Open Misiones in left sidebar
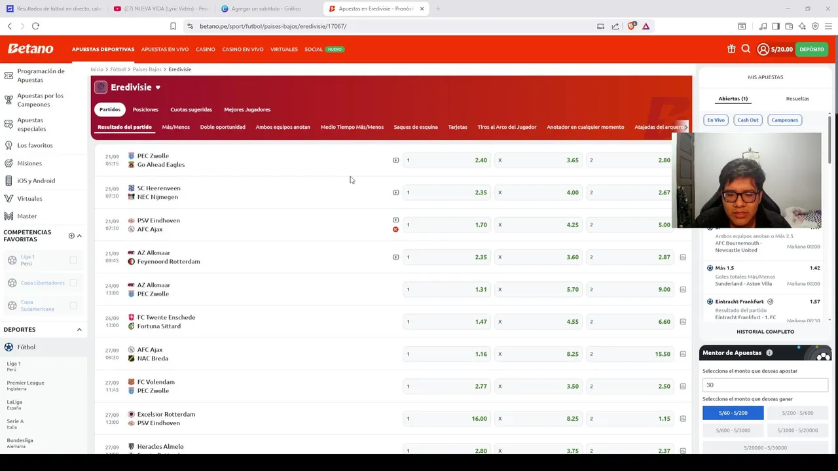This screenshot has height=471, width=838. [x=29, y=163]
